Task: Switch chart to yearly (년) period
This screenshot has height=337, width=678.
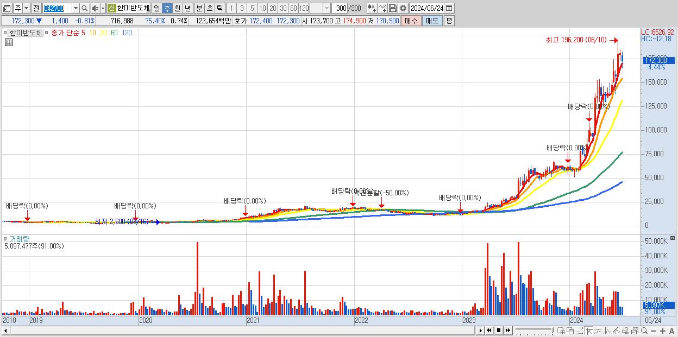Action: pyautogui.click(x=187, y=8)
